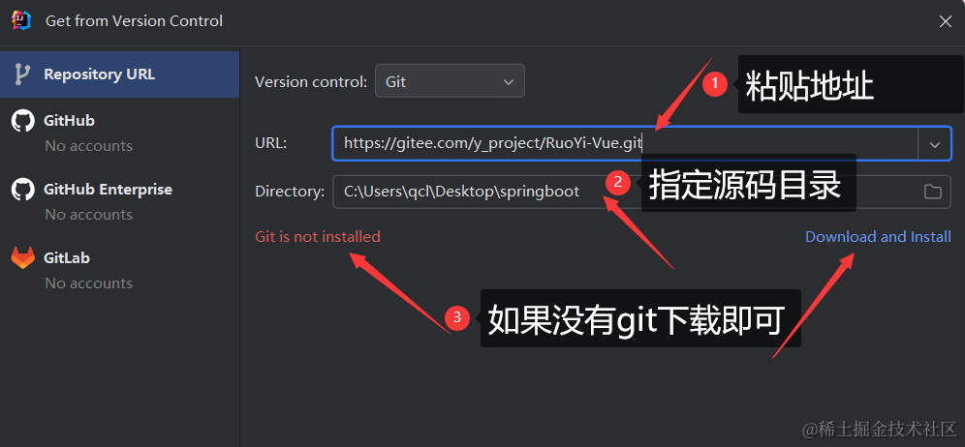
Task: Switch to the GitLab section
Action: (x=119, y=269)
